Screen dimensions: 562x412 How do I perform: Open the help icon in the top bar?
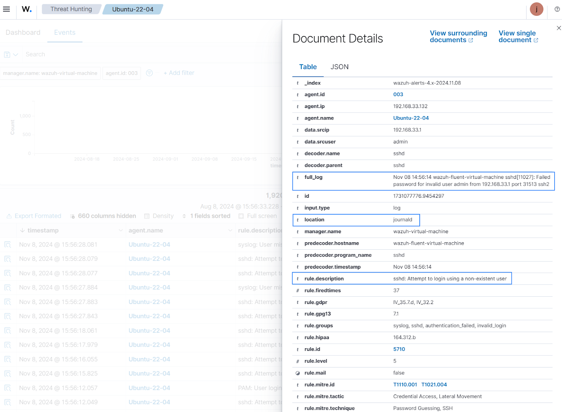[x=557, y=9]
